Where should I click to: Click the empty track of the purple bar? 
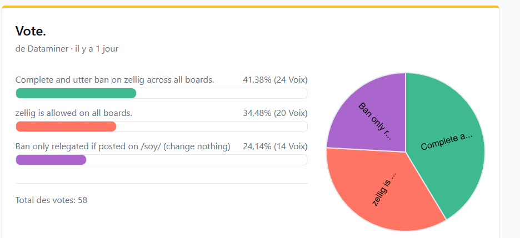pyautogui.click(x=194, y=160)
